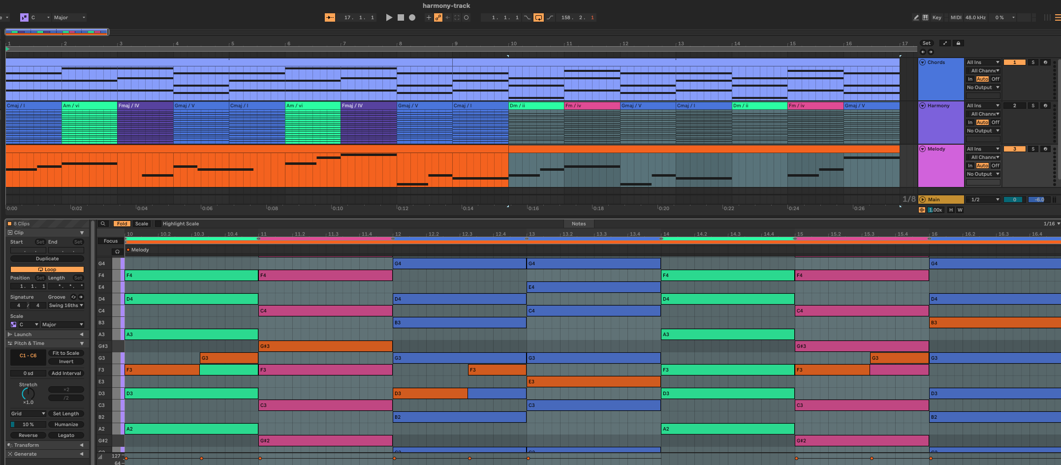This screenshot has width=1061, height=465.
Task: Toggle the H height optimize button
Action: tap(951, 210)
